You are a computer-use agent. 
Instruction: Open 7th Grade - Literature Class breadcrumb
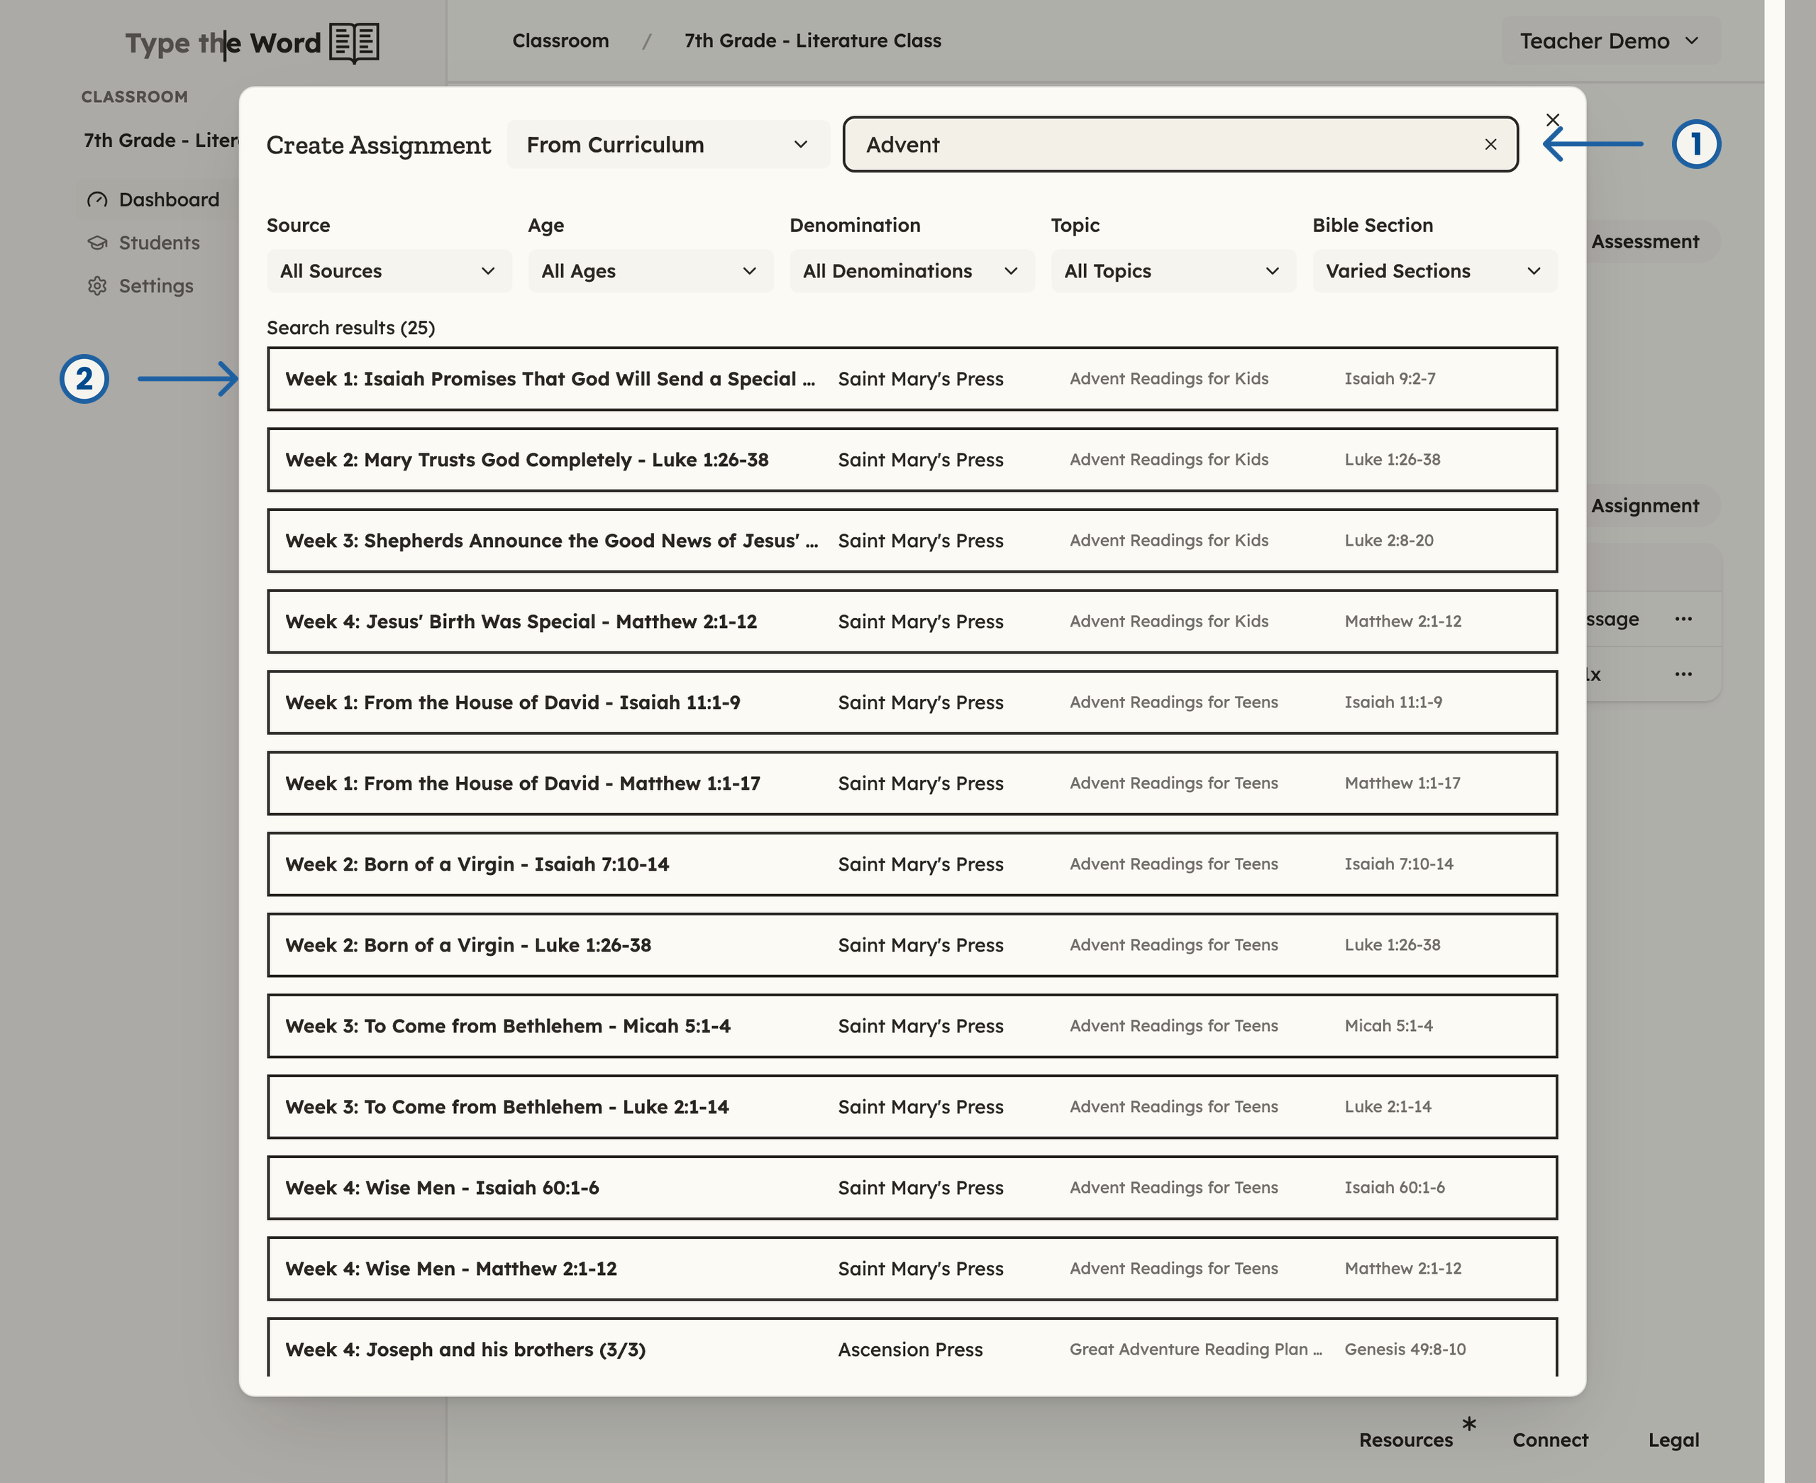[x=813, y=40]
